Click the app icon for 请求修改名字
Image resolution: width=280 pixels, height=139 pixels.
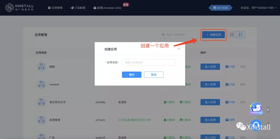pyautogui.click(x=41, y=102)
